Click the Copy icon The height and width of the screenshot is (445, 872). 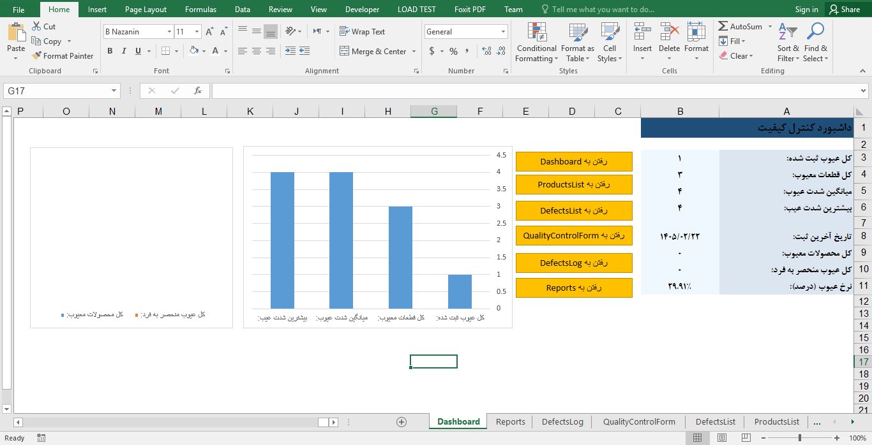tap(36, 41)
